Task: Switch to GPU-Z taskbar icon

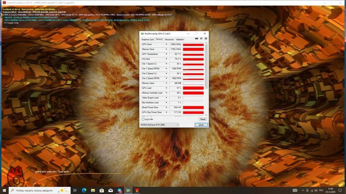Action: click(128, 190)
